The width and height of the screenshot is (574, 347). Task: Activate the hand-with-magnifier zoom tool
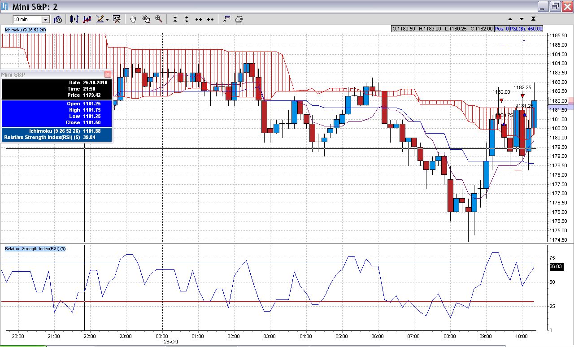coord(146,19)
